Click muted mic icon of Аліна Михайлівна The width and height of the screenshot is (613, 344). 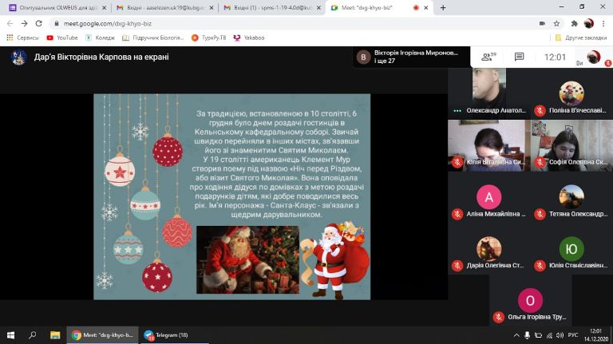pos(457,214)
